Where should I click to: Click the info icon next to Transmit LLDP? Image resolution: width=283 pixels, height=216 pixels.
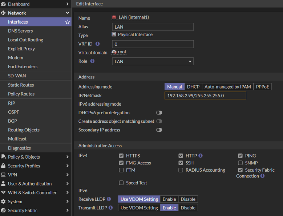click(110, 208)
